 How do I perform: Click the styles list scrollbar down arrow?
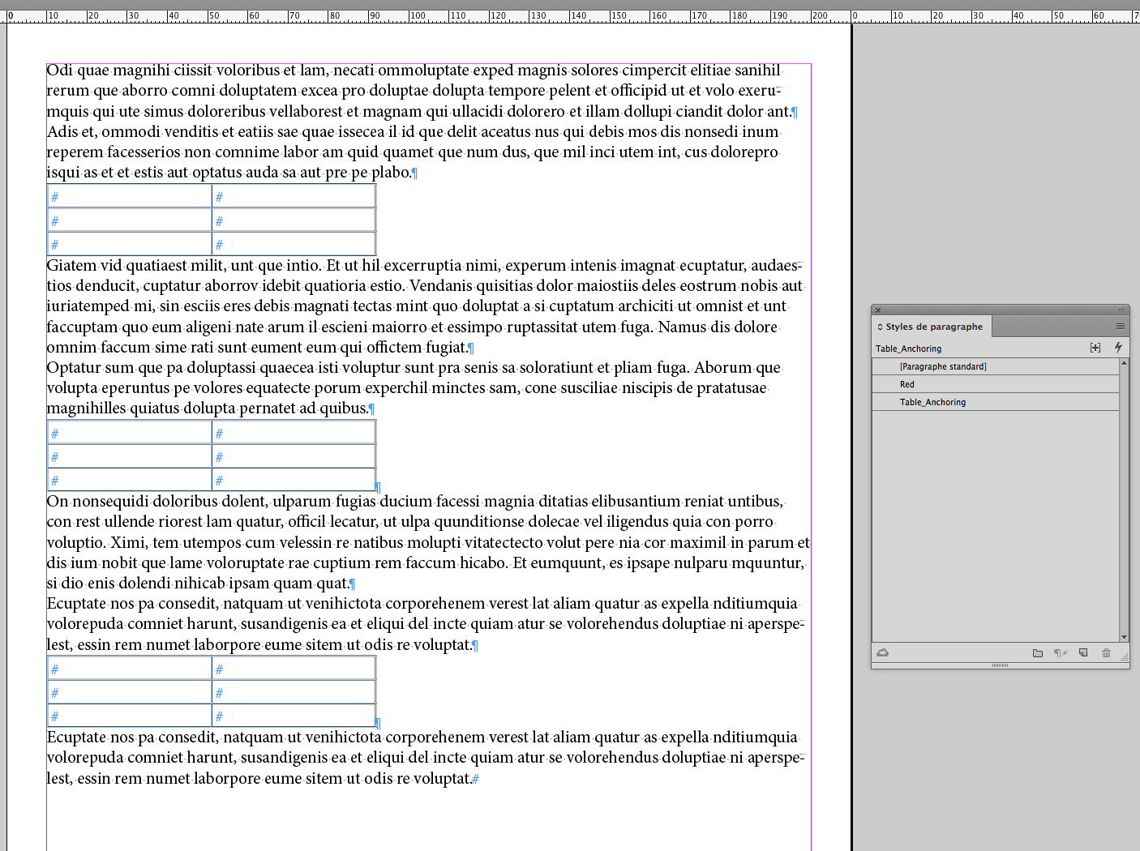coord(1124,637)
